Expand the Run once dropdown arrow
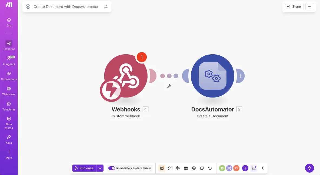 [x=100, y=168]
